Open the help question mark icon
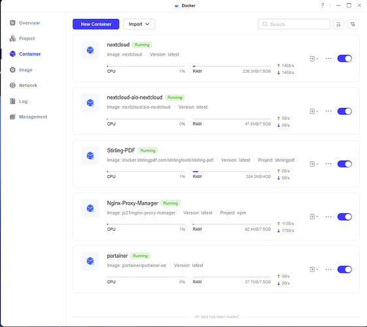This screenshot has height=327, width=367. 323,5
